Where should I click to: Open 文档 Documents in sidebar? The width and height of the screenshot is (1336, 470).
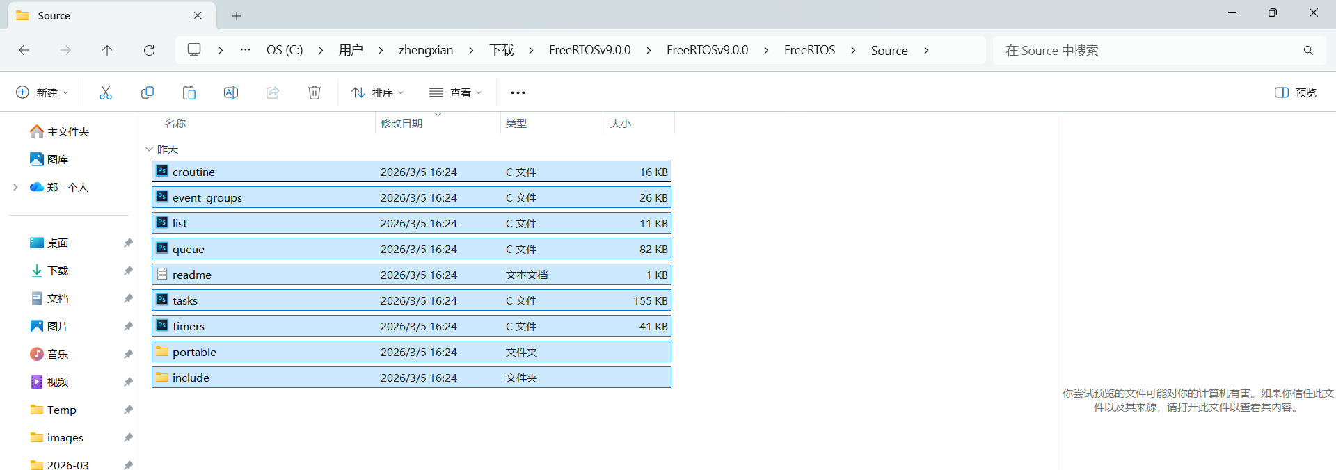coord(49,298)
